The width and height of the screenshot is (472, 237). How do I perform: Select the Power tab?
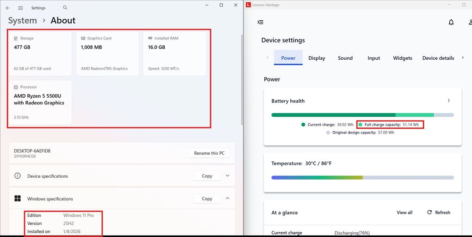pyautogui.click(x=288, y=58)
